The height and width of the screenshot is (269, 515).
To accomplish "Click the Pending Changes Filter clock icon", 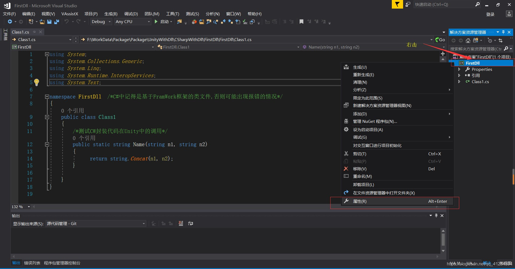I will (x=490, y=40).
